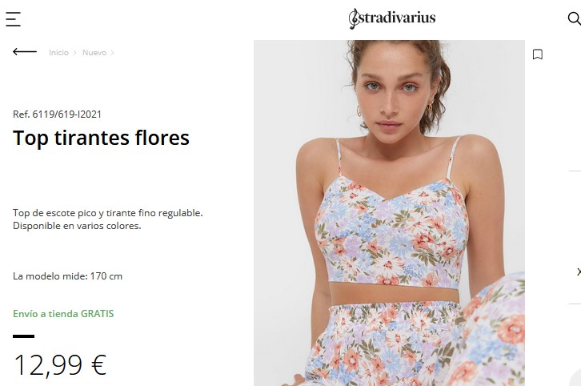This screenshot has width=581, height=386.
Task: Click the model height 170 cm text
Action: [x=67, y=276]
